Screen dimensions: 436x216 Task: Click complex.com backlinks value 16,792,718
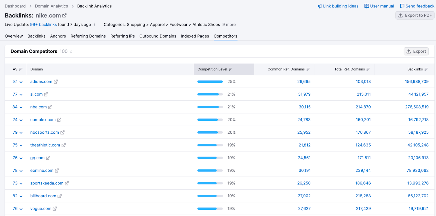(418, 120)
